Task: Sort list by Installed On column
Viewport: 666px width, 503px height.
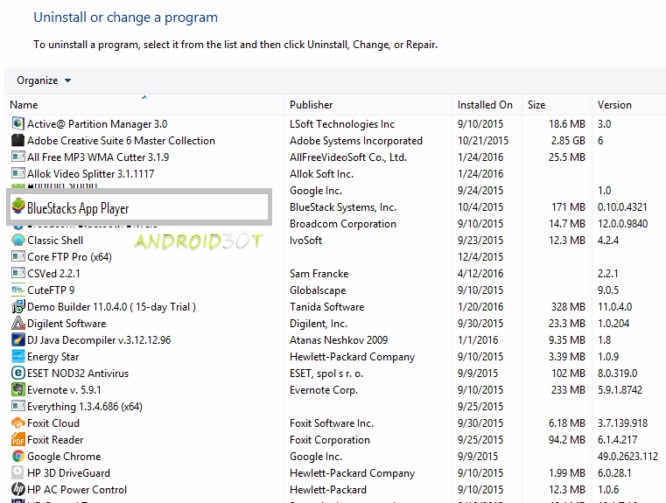Action: coord(485,105)
